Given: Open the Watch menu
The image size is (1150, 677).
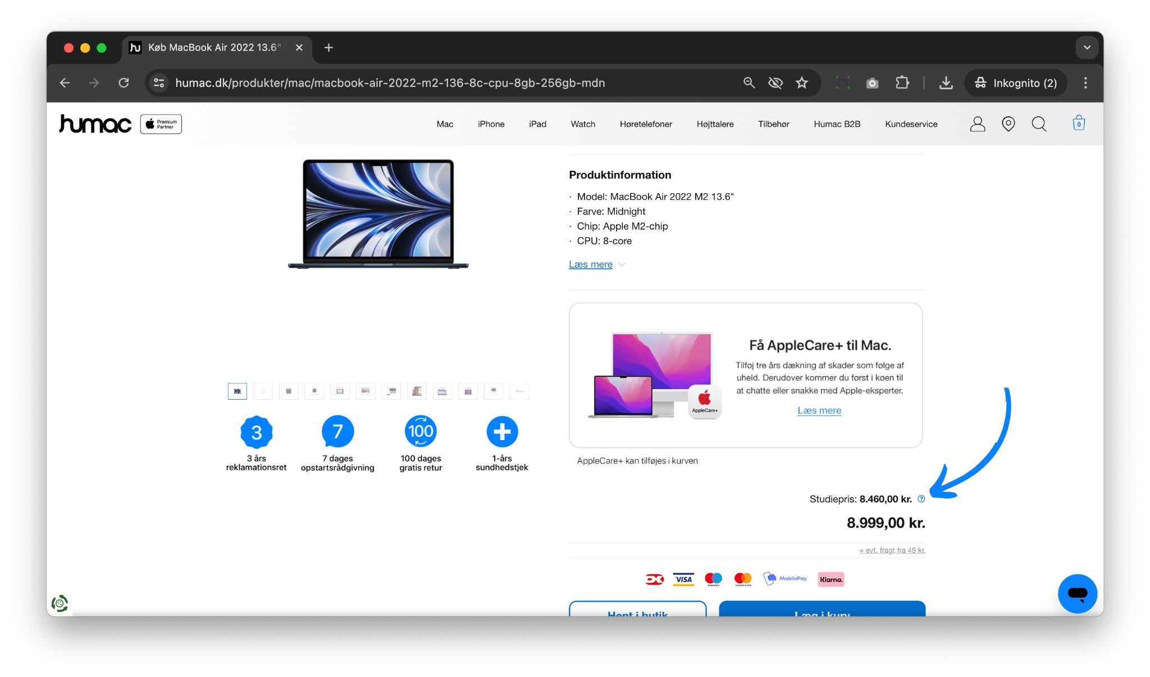Looking at the screenshot, I should pos(583,124).
